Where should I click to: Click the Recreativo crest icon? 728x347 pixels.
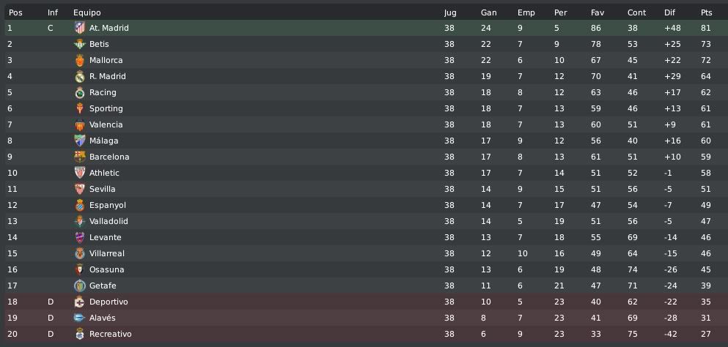[80, 334]
